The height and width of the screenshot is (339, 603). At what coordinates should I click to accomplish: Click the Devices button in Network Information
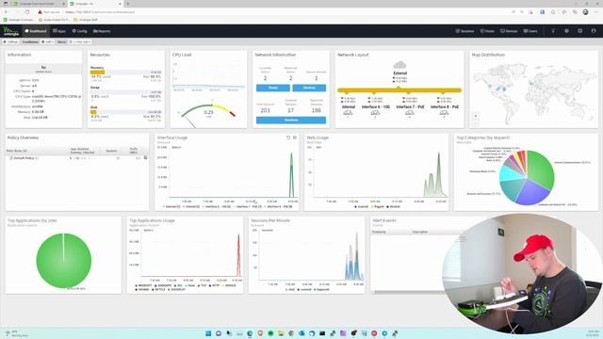click(309, 88)
